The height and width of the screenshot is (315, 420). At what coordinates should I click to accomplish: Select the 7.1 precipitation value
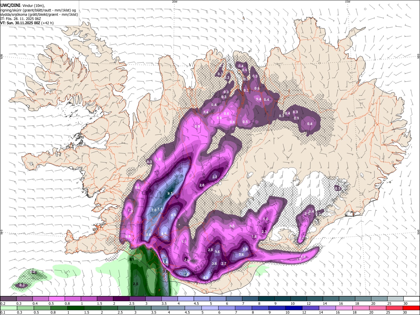[160, 209]
